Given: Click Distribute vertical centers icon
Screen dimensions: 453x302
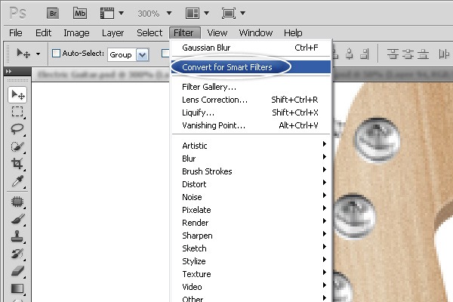Looking at the screenshot, I should 408,54.
